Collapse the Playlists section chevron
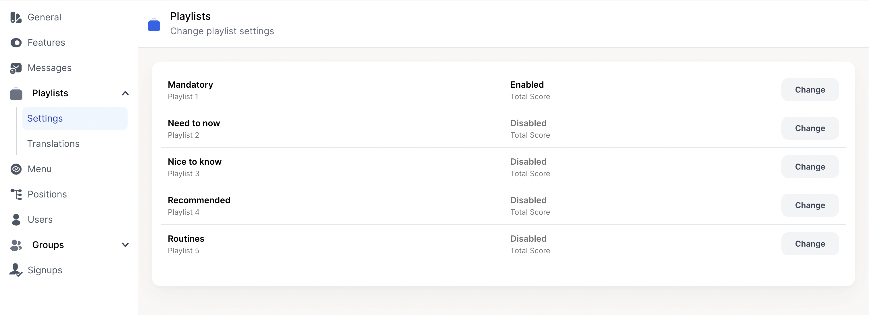 point(125,93)
